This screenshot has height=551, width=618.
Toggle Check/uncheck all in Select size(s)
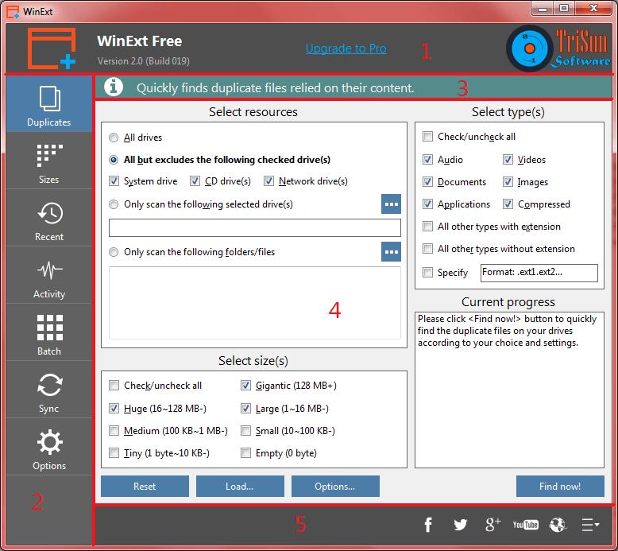tap(114, 386)
